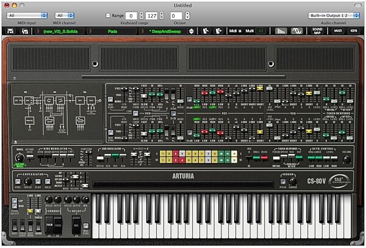Click the preset up/down arrow selector
The image size is (366, 248).
[191, 31]
